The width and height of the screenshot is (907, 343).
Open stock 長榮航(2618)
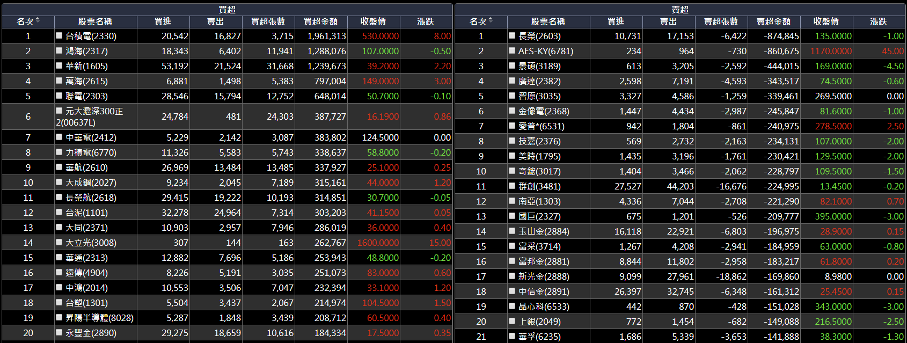pos(91,198)
